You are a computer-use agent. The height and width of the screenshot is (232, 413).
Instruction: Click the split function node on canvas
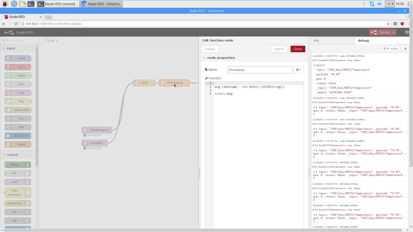coord(144,83)
